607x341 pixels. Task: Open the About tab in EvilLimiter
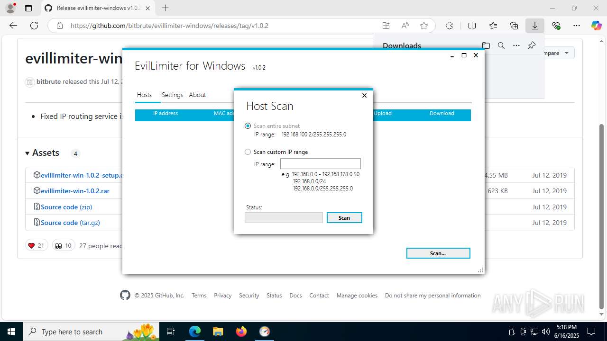click(197, 95)
